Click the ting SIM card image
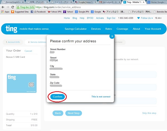The image size is (167, 131). tap(22, 83)
